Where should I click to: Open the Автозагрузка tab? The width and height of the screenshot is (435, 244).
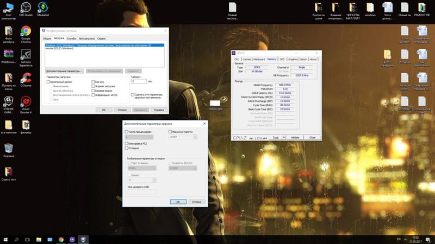tap(86, 38)
